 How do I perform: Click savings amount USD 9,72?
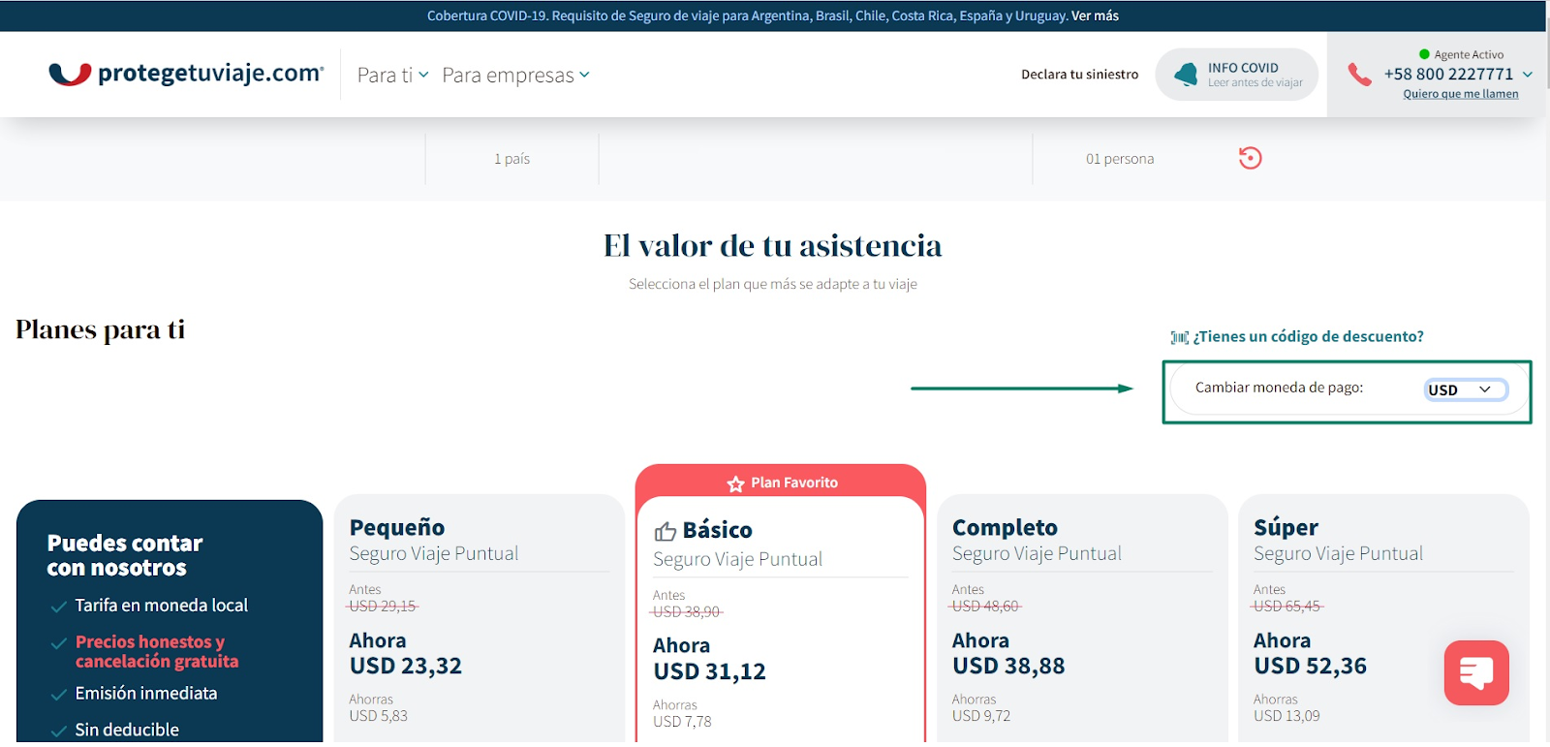(x=981, y=716)
